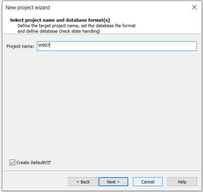203x192 pixels.
Task: Place the cursor after W907 text
Action: [x=50, y=45]
